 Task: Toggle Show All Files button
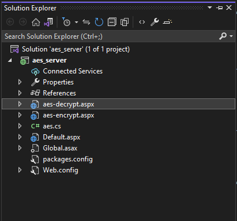[125, 22]
